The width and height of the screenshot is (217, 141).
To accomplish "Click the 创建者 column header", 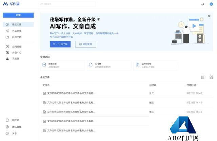I will pyautogui.click(x=153, y=85).
